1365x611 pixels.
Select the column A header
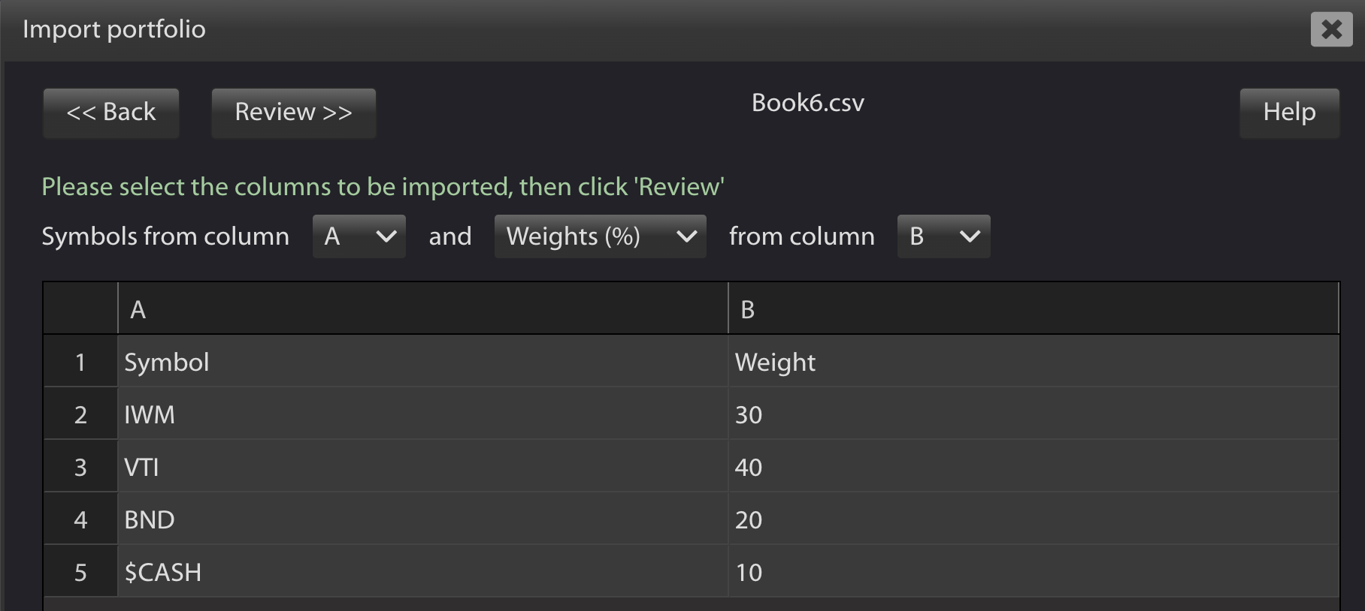point(423,309)
